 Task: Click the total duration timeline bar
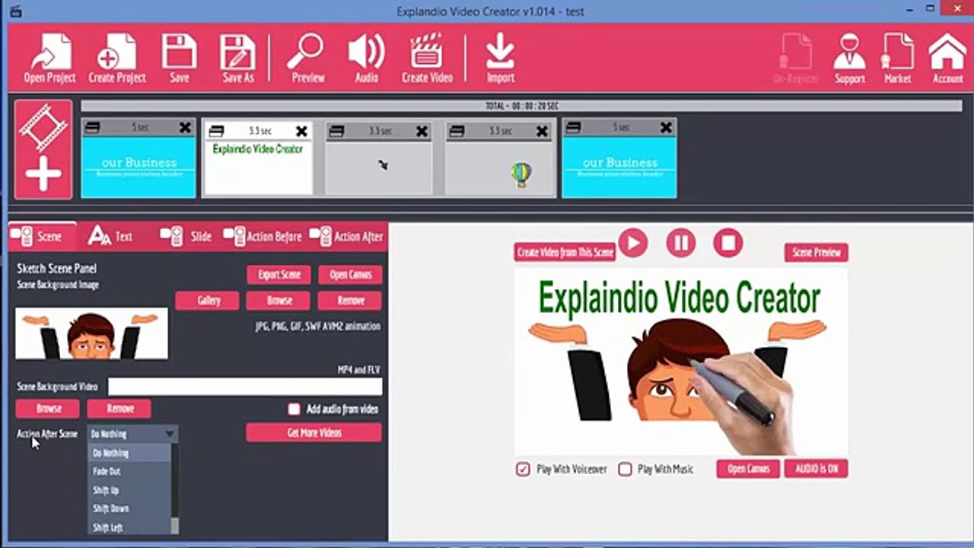(x=521, y=106)
